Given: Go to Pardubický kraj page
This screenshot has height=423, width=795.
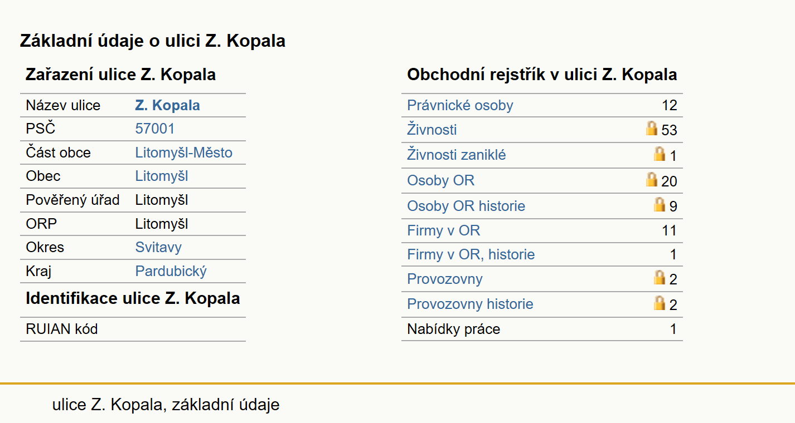Looking at the screenshot, I should click(x=171, y=271).
